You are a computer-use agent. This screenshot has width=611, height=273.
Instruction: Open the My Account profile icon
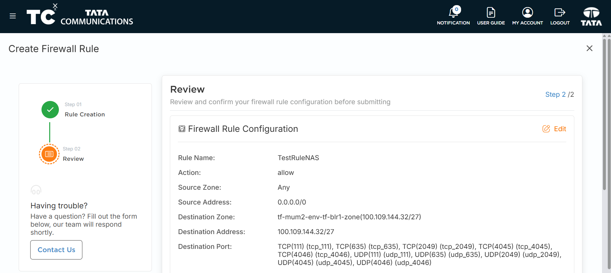click(x=527, y=13)
